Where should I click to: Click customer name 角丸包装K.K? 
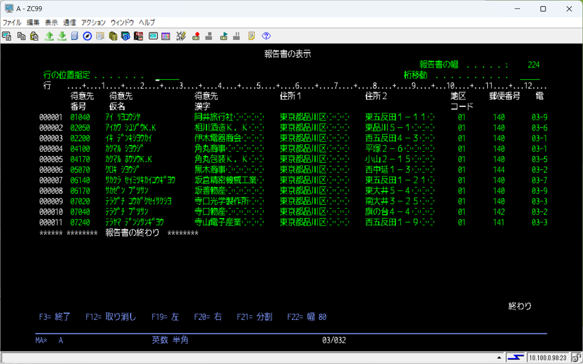click(221, 159)
